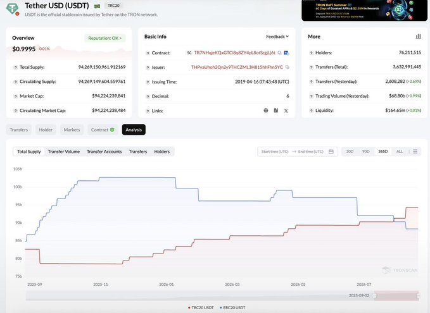Click the help icon next to Holders
This screenshot has height=313, width=430.
311,53
